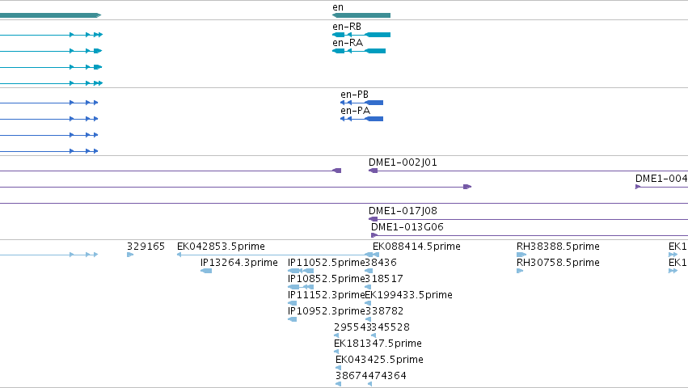Screen dimensions: 688x388
Task: Select the IP10952.3prime EST label
Action: coord(327,310)
